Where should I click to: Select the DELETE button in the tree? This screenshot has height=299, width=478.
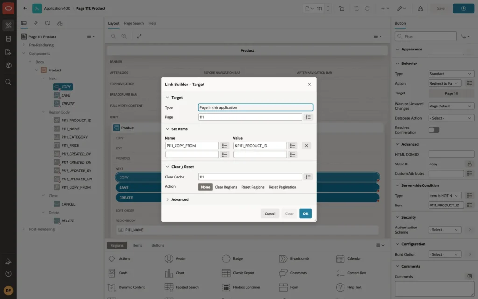(68, 221)
